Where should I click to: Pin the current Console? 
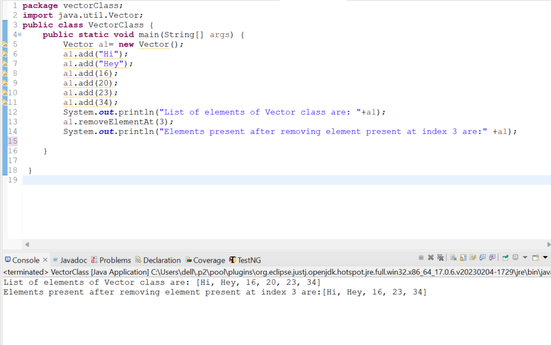coord(505,257)
